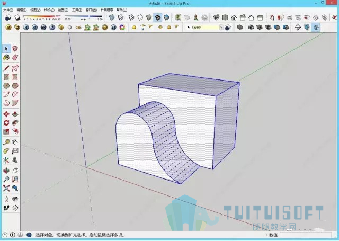Open the 工具 (Tools) menu
This screenshot has height=241, width=339.
click(77, 10)
